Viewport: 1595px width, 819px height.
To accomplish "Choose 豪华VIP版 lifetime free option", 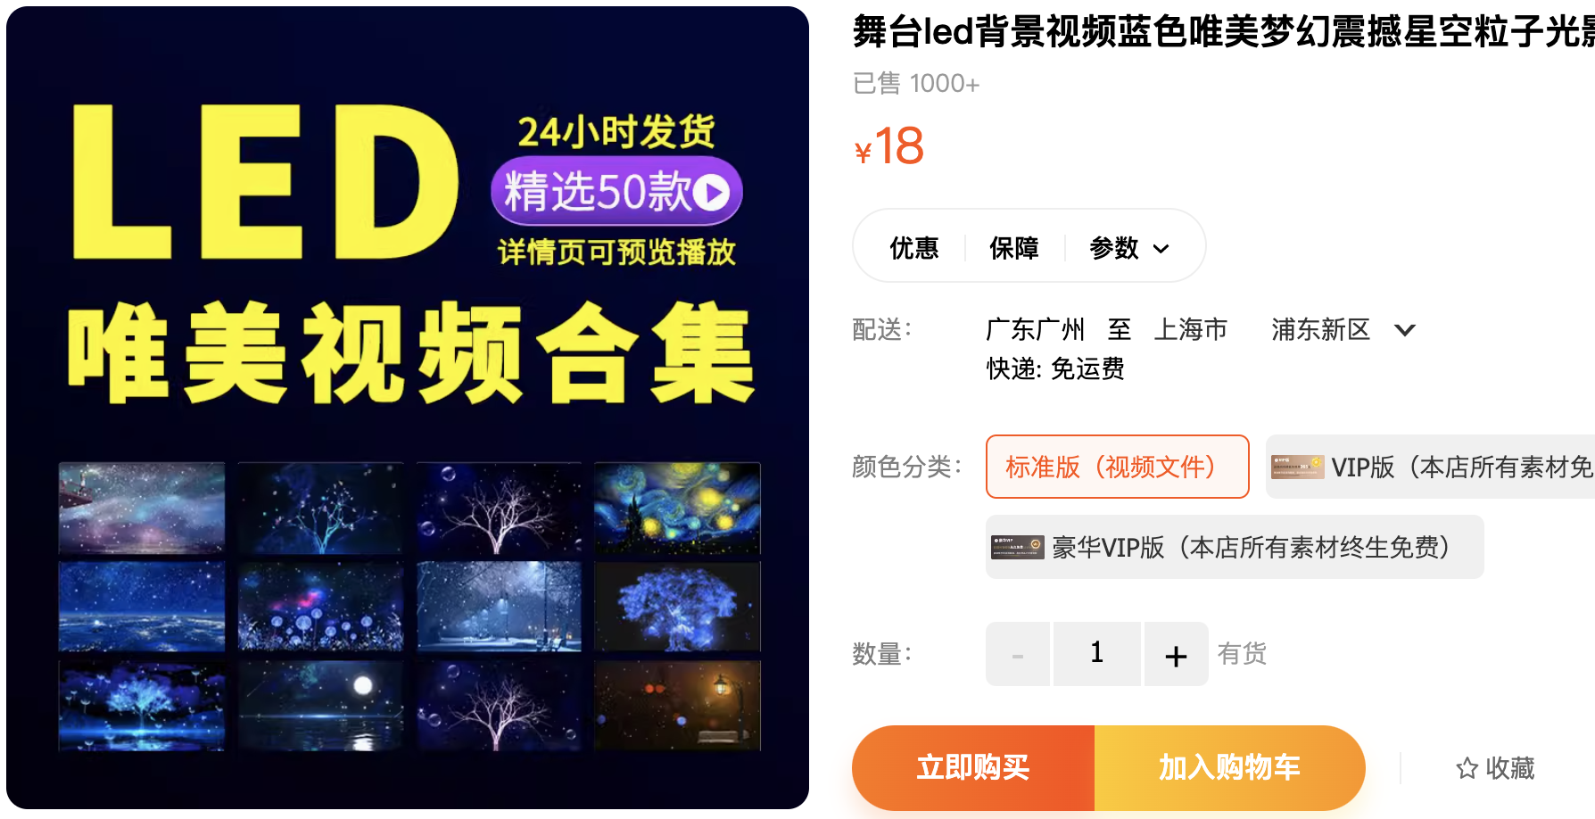I will click(1235, 547).
